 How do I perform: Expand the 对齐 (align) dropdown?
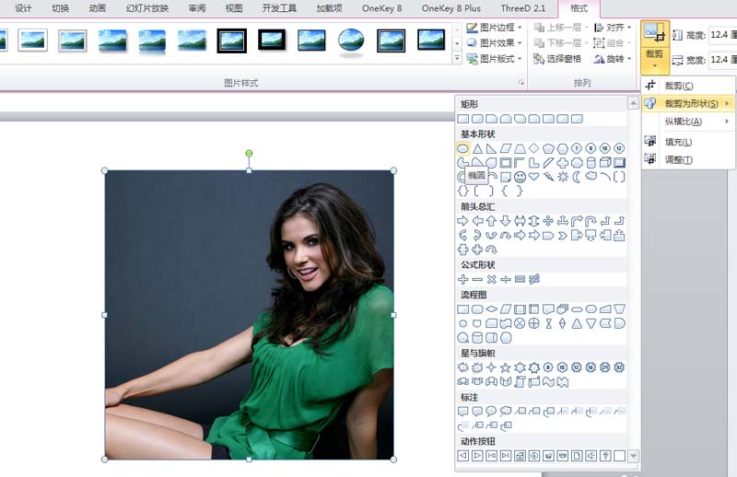614,28
